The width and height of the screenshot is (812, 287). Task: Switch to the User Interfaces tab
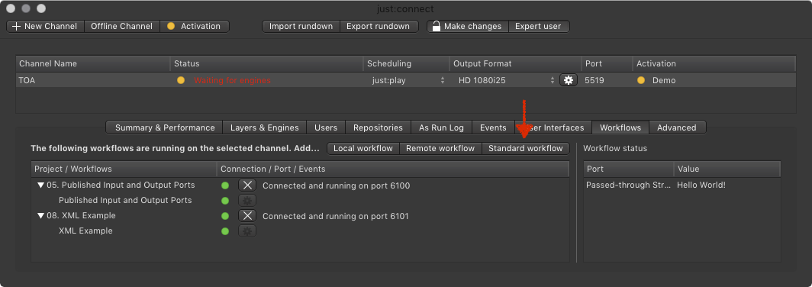[x=553, y=127]
